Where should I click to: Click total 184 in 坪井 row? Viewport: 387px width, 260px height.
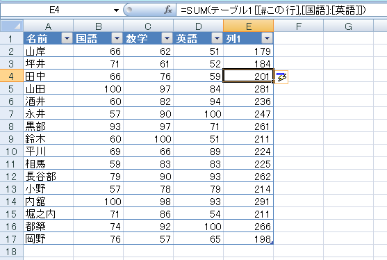tap(248, 64)
